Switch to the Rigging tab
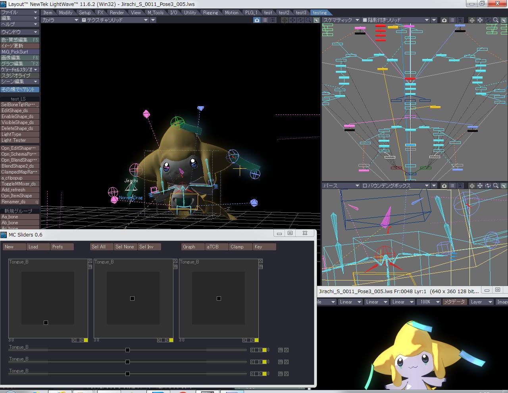 point(210,12)
